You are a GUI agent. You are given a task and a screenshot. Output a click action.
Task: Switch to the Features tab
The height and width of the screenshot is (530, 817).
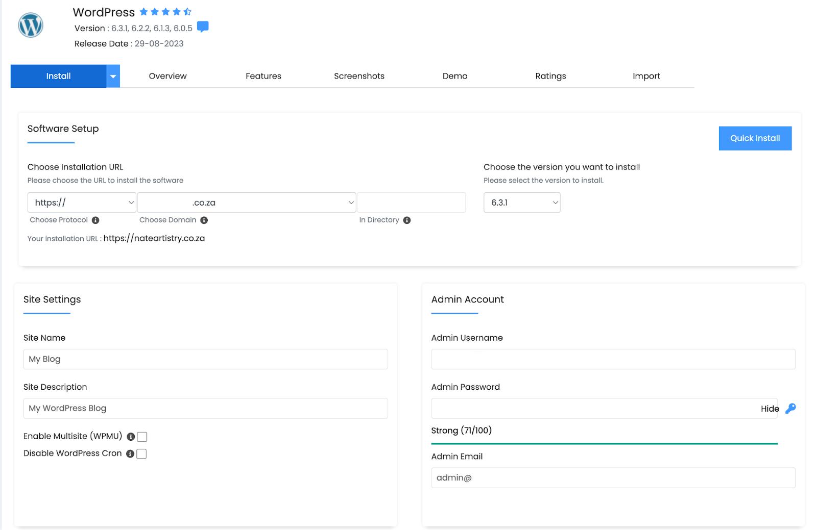click(263, 76)
